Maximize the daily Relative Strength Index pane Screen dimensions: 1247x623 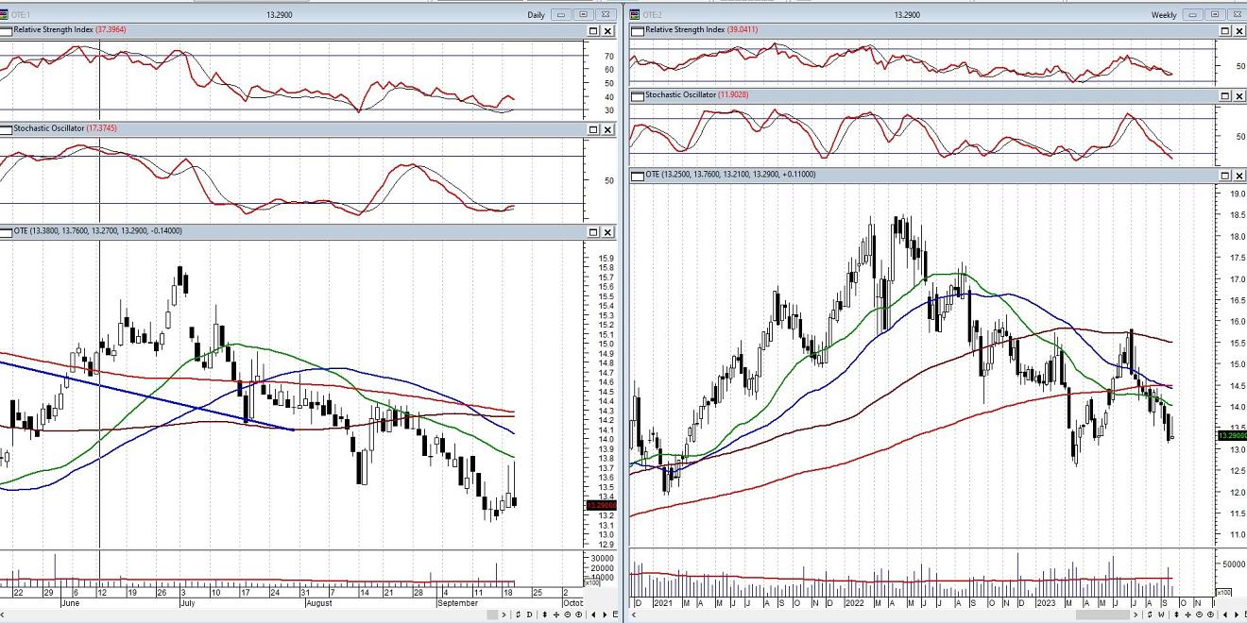coord(593,31)
